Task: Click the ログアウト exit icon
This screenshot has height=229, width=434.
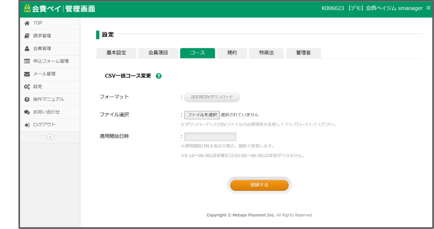Action: point(27,125)
